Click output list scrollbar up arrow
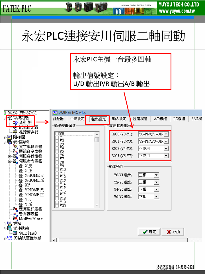205x274 pixels. [x=97, y=134]
